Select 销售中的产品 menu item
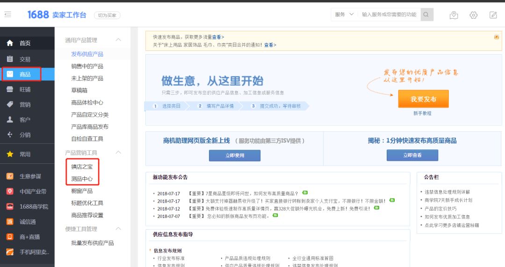This screenshot has height=267, width=505. 87,66
